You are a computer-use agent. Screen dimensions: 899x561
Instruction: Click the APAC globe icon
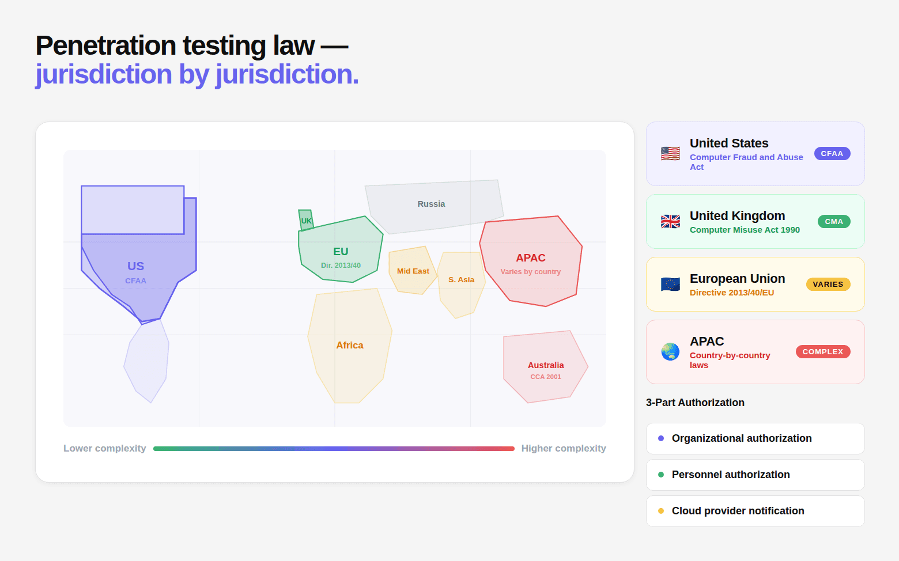tap(670, 352)
